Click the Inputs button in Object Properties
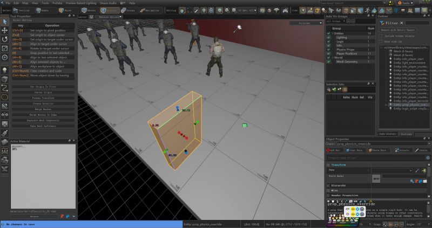This screenshot has height=228, width=432. click(x=421, y=150)
